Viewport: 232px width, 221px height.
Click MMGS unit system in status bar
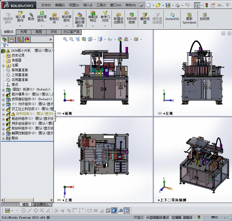215,217
